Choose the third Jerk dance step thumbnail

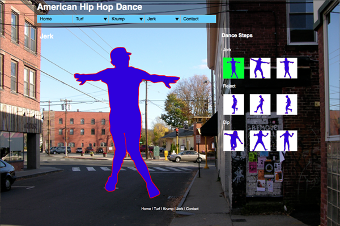tap(287, 68)
